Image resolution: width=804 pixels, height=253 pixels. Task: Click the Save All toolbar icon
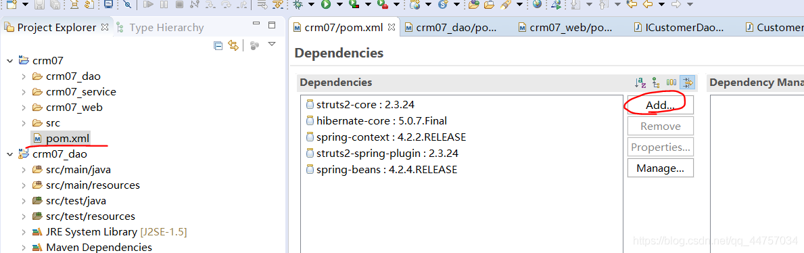(55, 5)
